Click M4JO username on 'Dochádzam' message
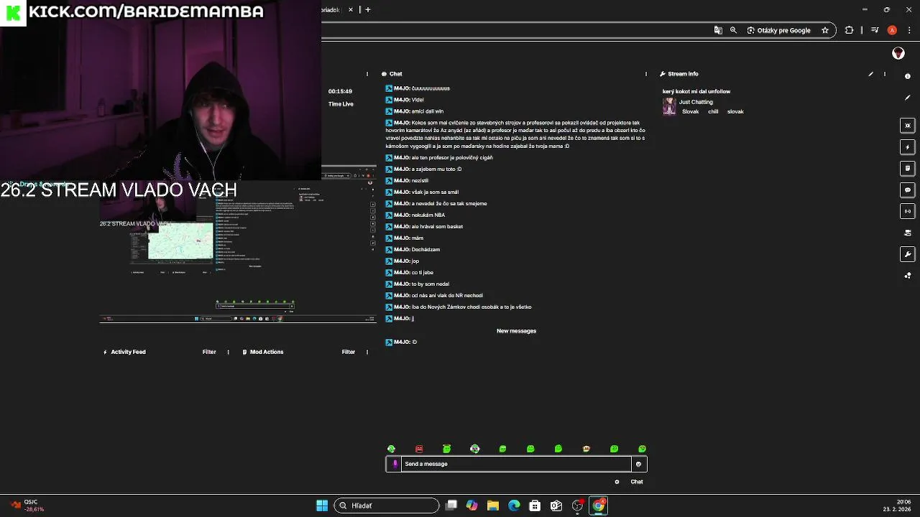Viewport: 920px width, 517px height. (402, 249)
